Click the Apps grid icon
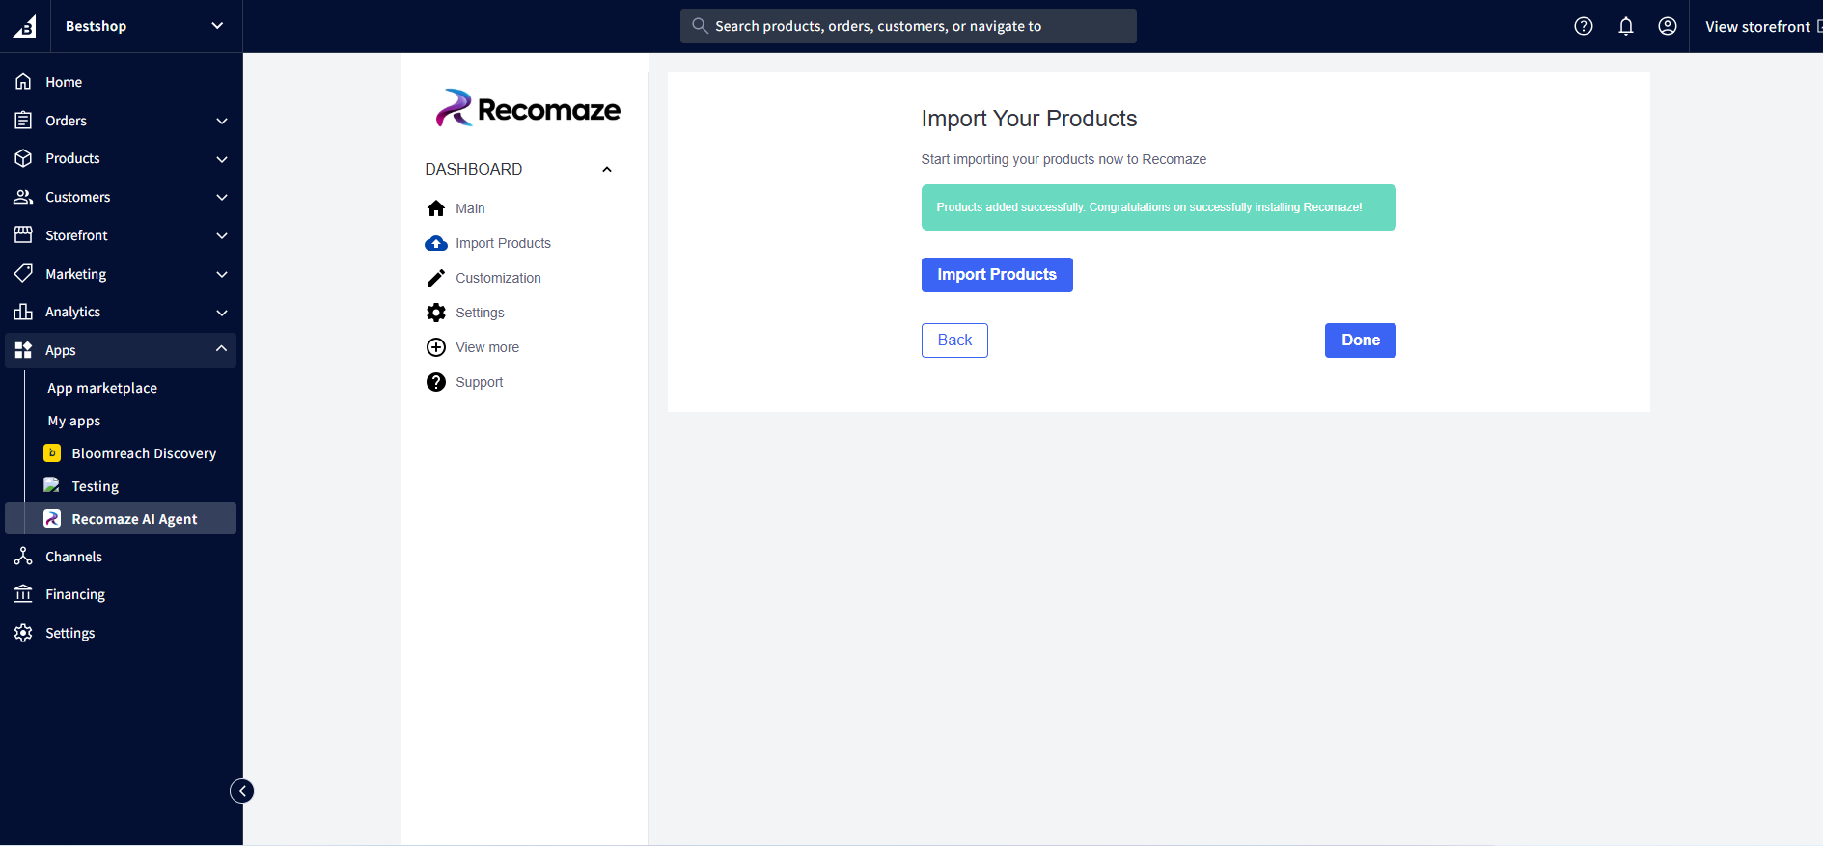The width and height of the screenshot is (1823, 846). 23,350
